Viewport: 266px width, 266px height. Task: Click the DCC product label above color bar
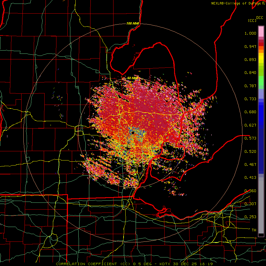pyautogui.click(x=259, y=18)
